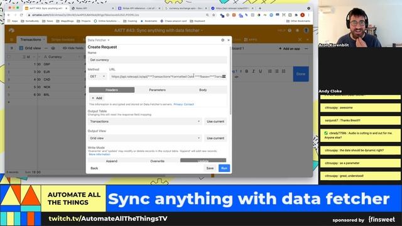Open the base title dropdown

click(x=158, y=30)
